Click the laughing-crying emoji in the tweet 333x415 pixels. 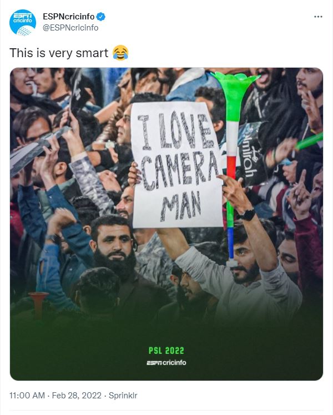pyautogui.click(x=120, y=53)
